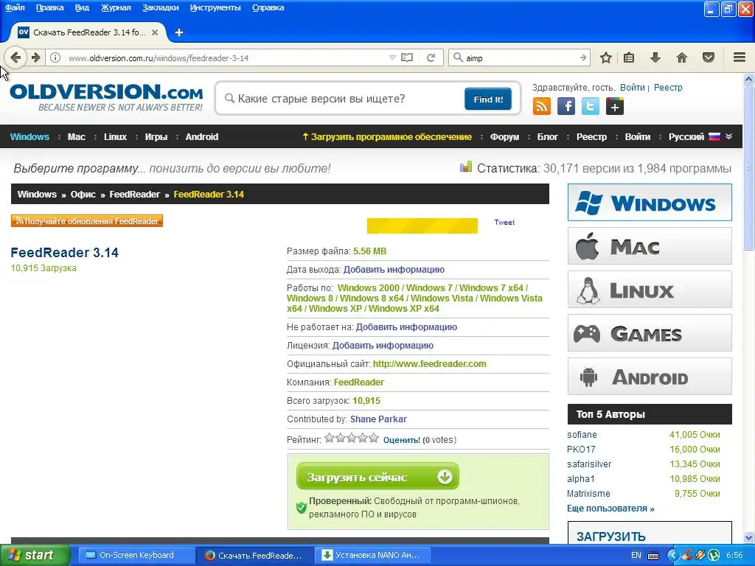755x566 pixels.
Task: Open the Блог link in navigation bar
Action: coord(548,136)
